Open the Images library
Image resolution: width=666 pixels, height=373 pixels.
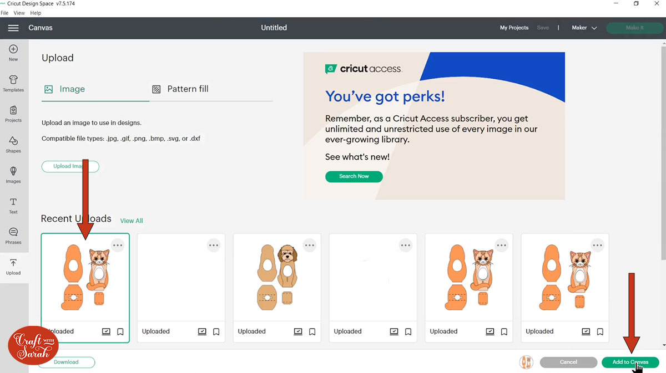[13, 175]
